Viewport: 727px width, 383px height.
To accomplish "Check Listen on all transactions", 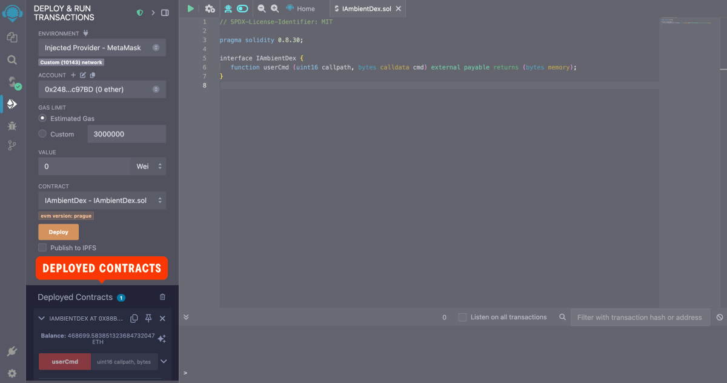I will pyautogui.click(x=462, y=317).
